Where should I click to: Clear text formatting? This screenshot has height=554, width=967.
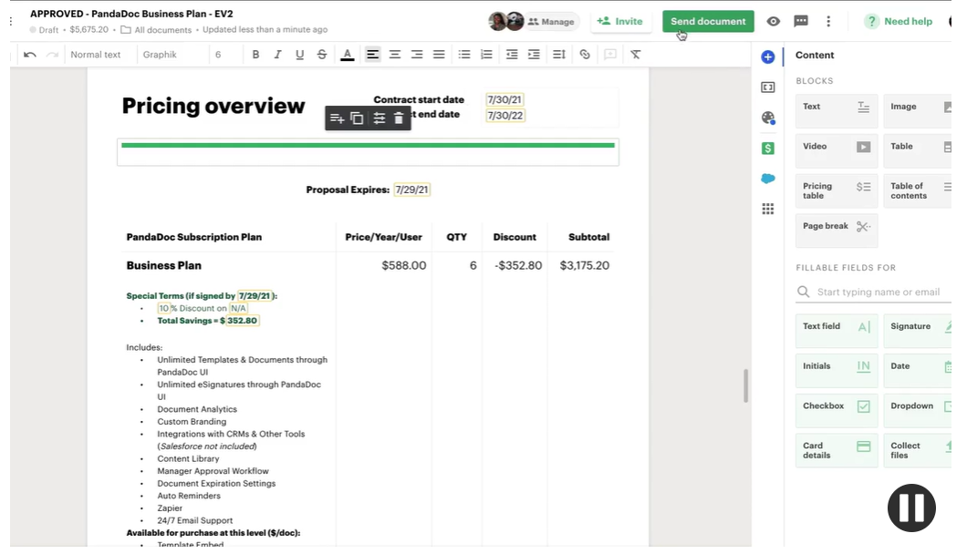(x=635, y=55)
